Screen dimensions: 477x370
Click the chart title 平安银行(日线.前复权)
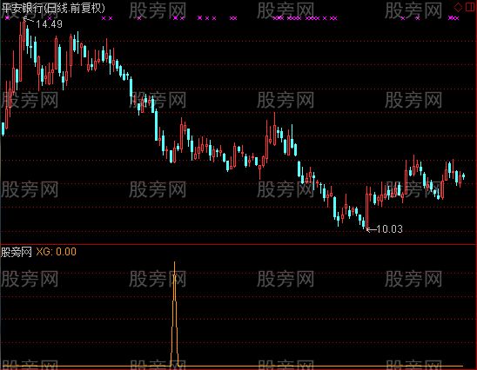point(53,8)
